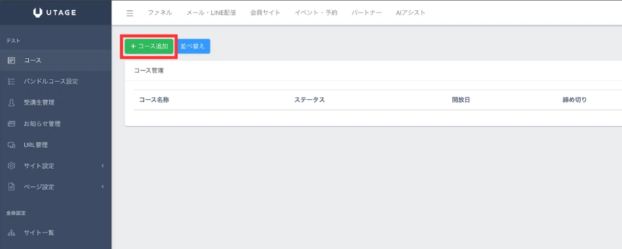Viewport: 622px width, 249px height.
Task: Open the 会員サイト top menu
Action: pyautogui.click(x=265, y=12)
